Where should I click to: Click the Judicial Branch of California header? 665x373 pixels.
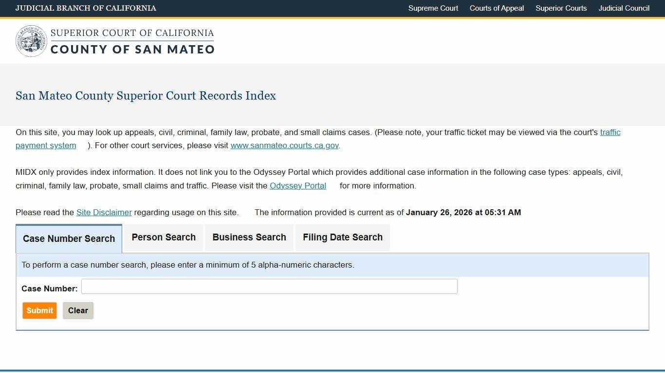coord(86,8)
